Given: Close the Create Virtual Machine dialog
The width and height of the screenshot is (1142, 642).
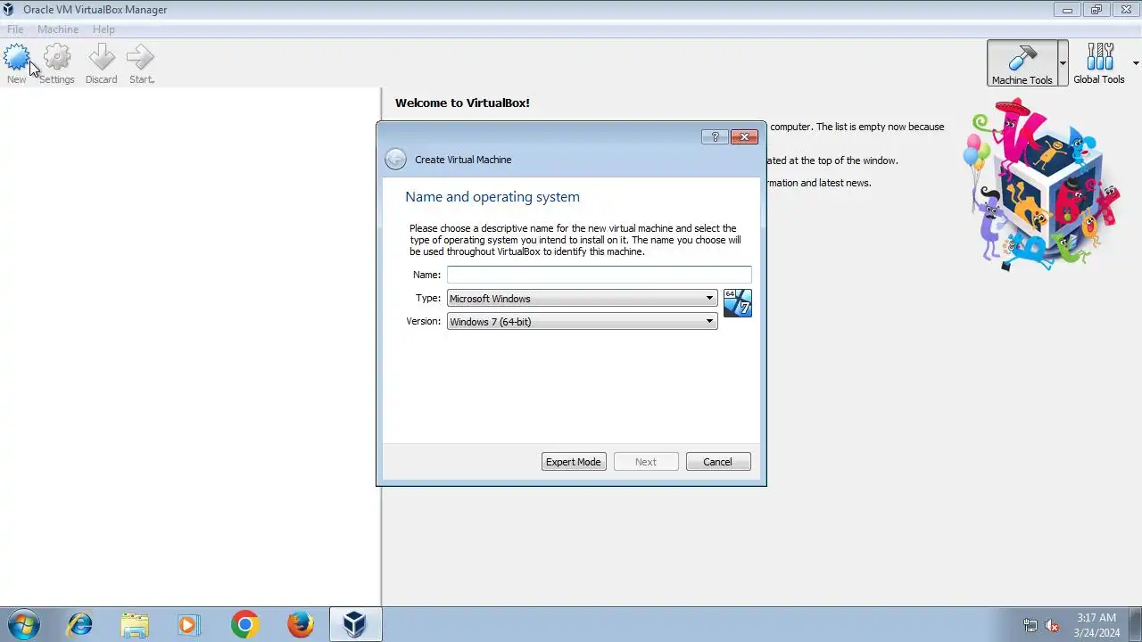Looking at the screenshot, I should [x=744, y=136].
